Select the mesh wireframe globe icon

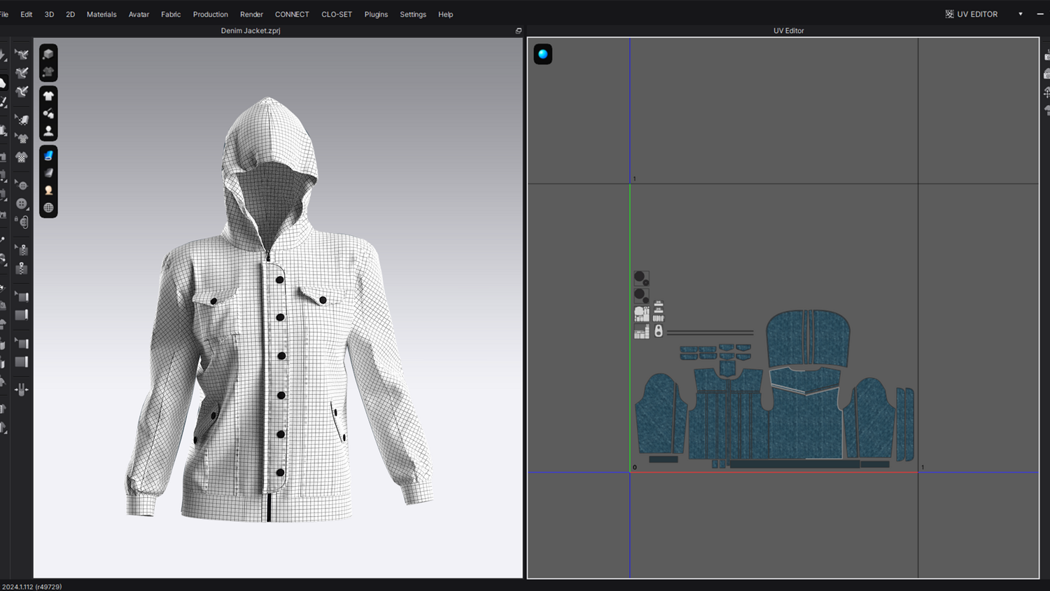(x=48, y=208)
